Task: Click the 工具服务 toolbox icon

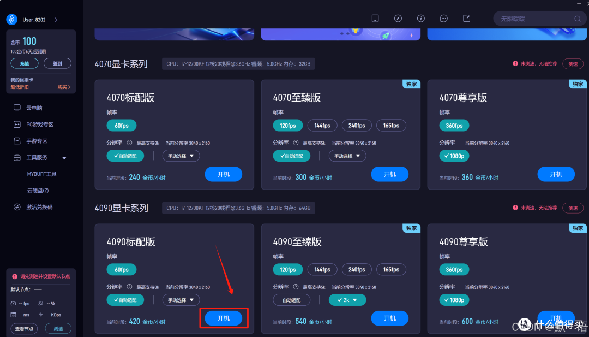Action: tap(17, 158)
